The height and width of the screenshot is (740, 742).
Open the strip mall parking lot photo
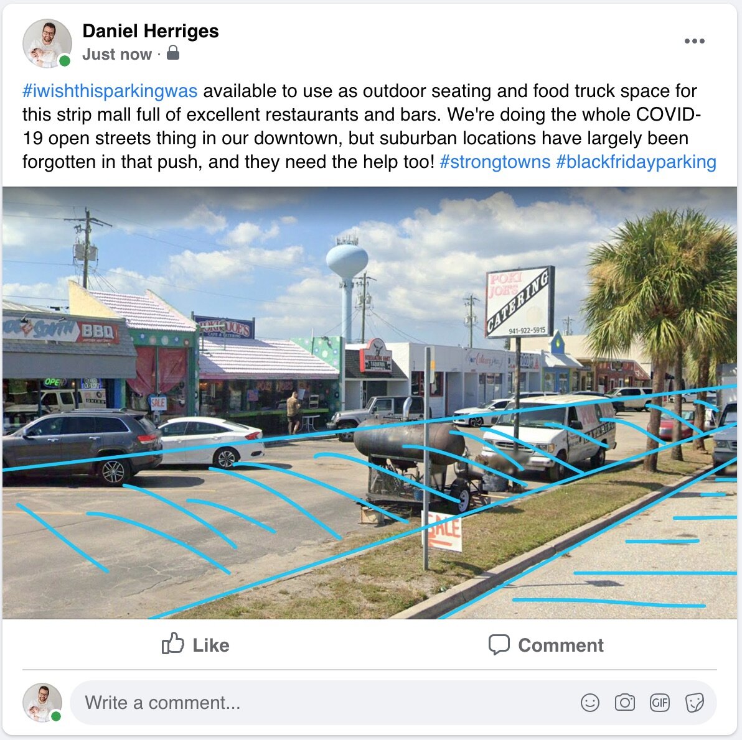(x=370, y=403)
